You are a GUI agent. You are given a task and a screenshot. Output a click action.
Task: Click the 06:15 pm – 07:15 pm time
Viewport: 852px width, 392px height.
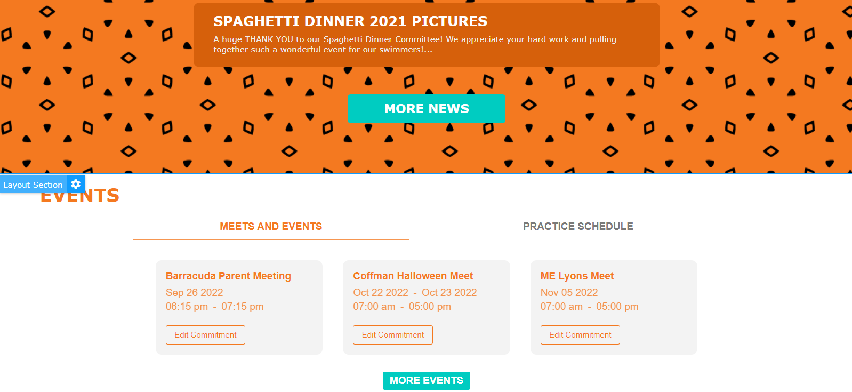click(x=214, y=306)
